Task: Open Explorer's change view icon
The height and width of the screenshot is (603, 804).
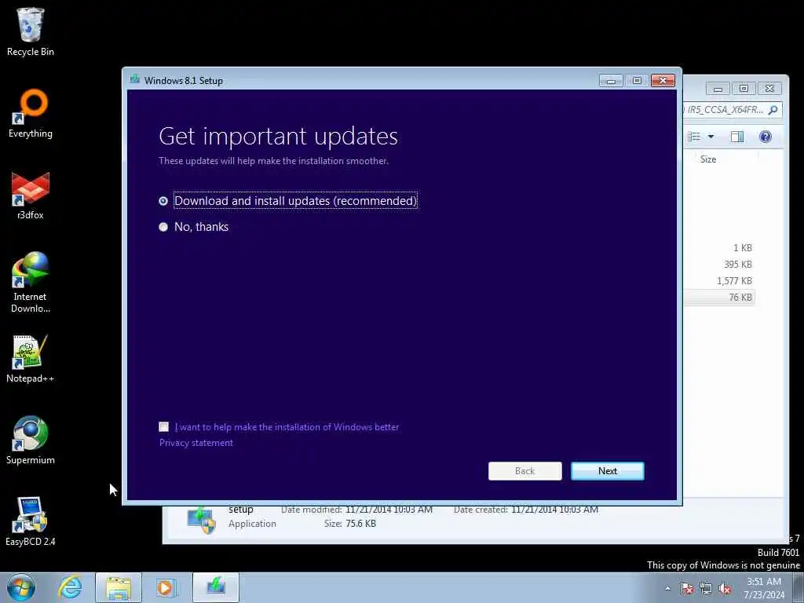Action: pos(694,137)
